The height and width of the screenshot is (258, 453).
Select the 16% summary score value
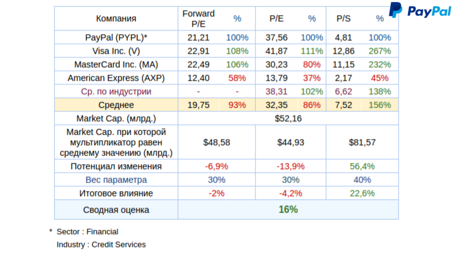pyautogui.click(x=288, y=209)
